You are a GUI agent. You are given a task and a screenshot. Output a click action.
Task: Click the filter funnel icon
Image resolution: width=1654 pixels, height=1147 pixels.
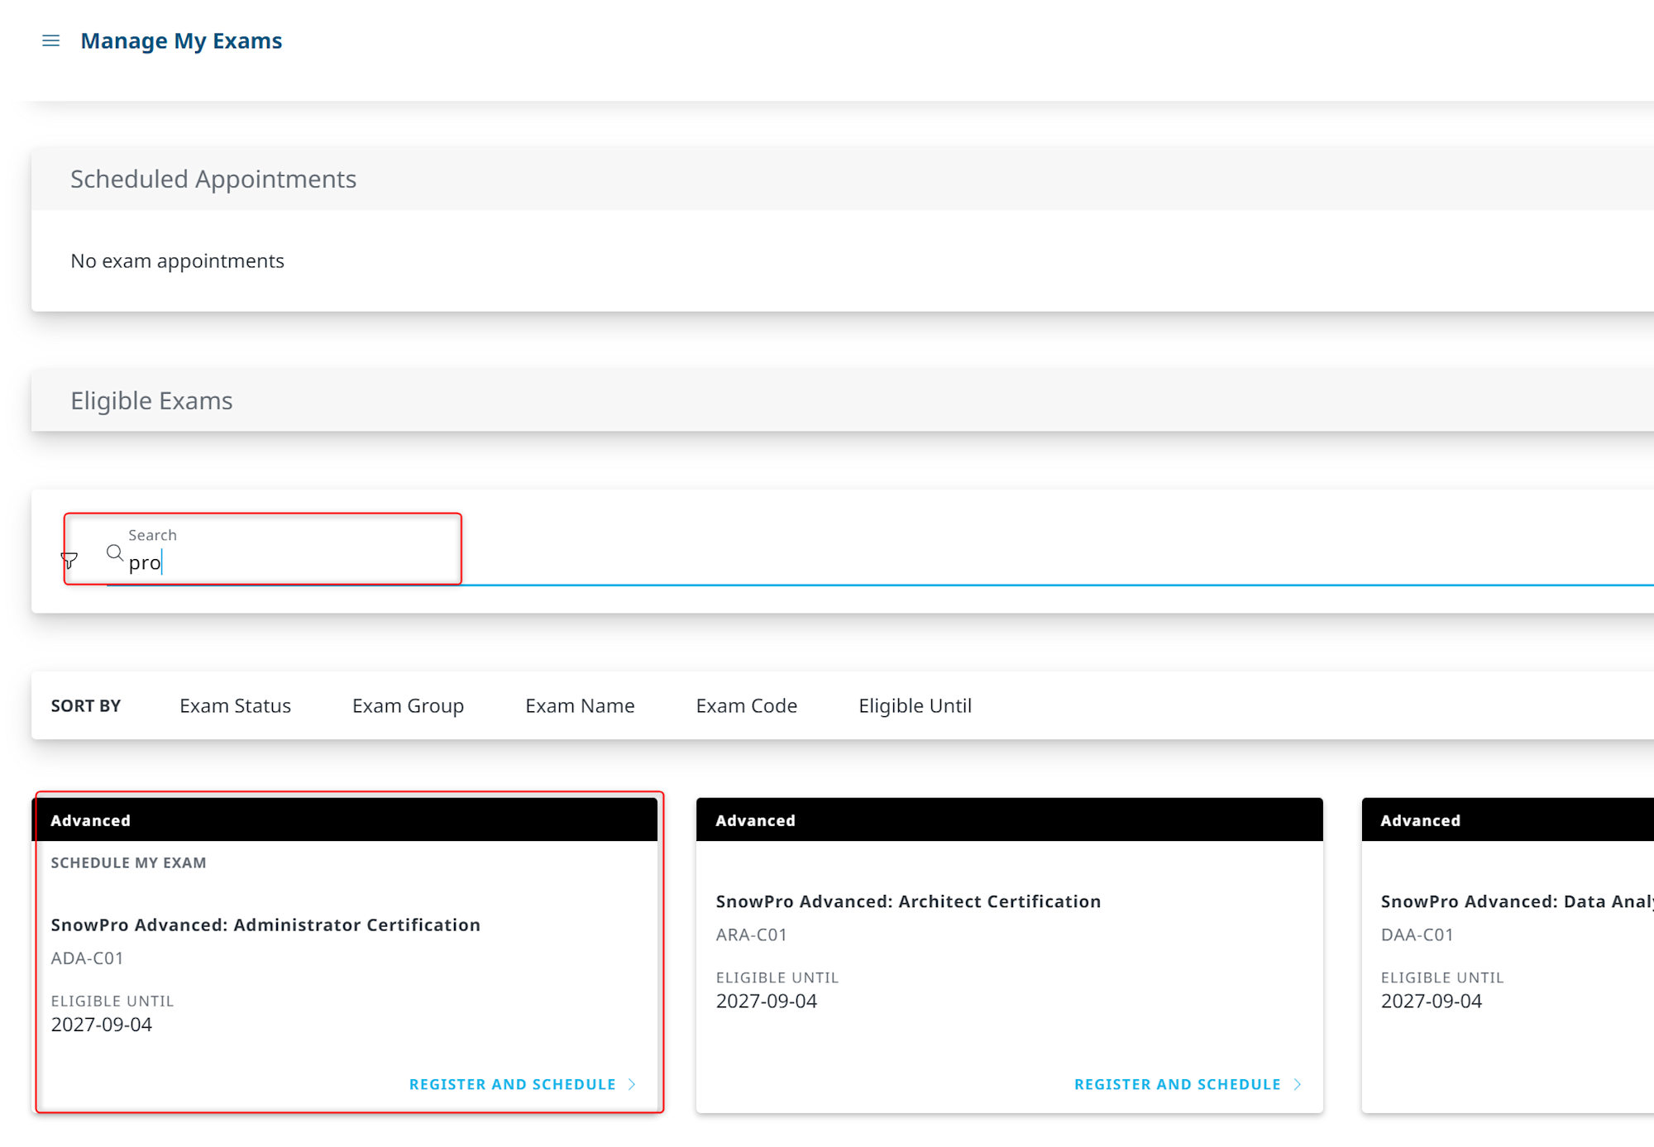(x=69, y=561)
